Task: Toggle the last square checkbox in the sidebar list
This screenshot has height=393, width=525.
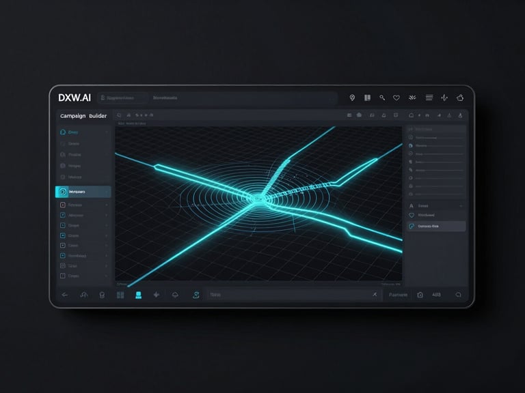Action: coord(63,276)
